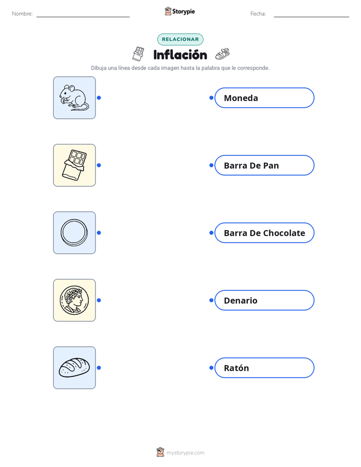Click the blue dot beside mouse picture
This screenshot has width=361, height=467.
point(99,98)
